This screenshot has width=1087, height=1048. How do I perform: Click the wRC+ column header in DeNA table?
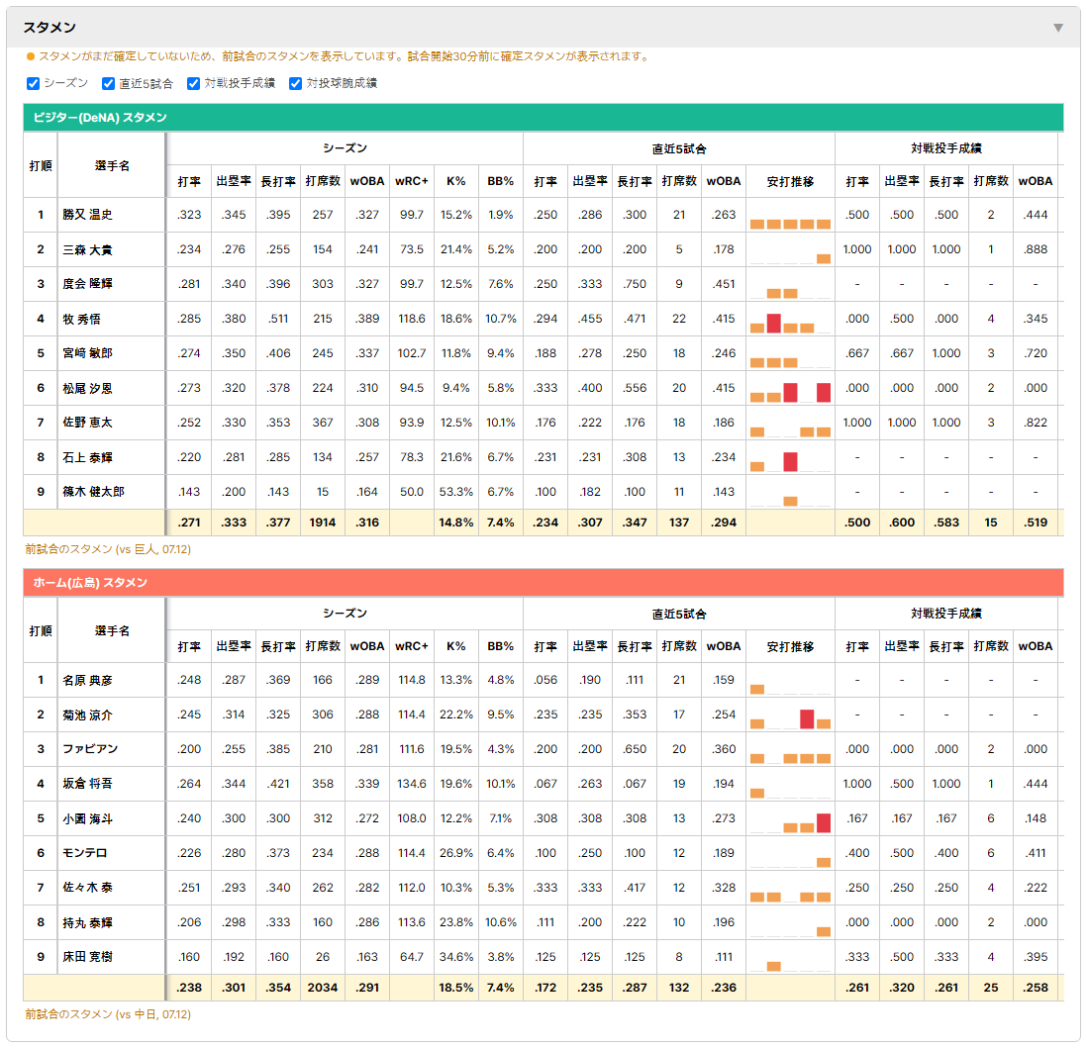pyautogui.click(x=411, y=181)
